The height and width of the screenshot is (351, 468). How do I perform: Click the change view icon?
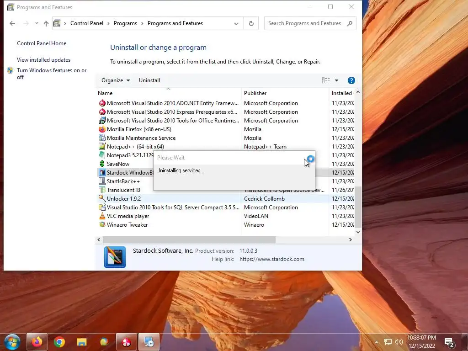(x=326, y=80)
